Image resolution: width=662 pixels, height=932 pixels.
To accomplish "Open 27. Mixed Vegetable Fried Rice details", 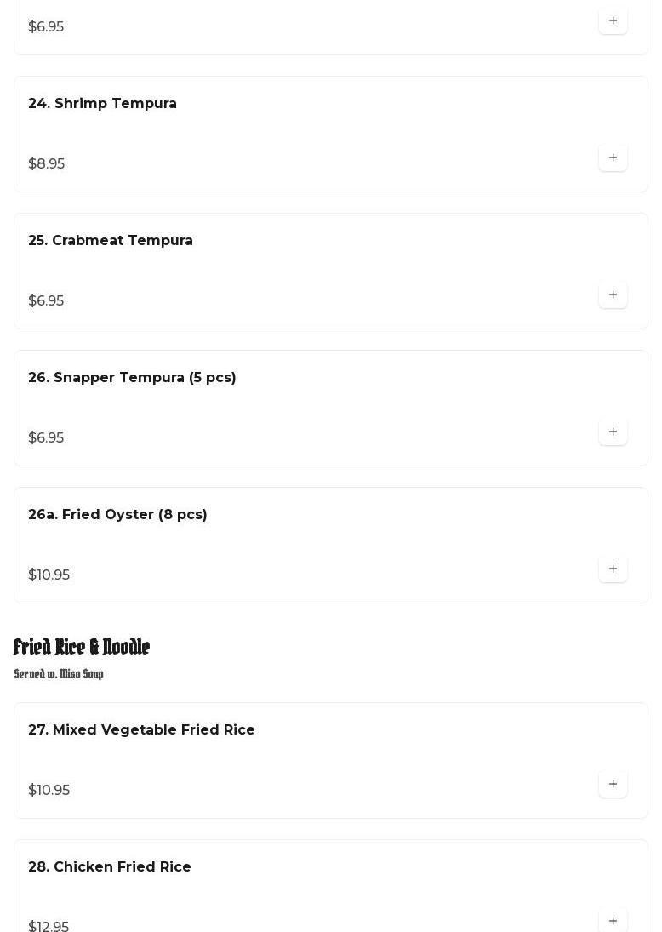I will pos(141,730).
